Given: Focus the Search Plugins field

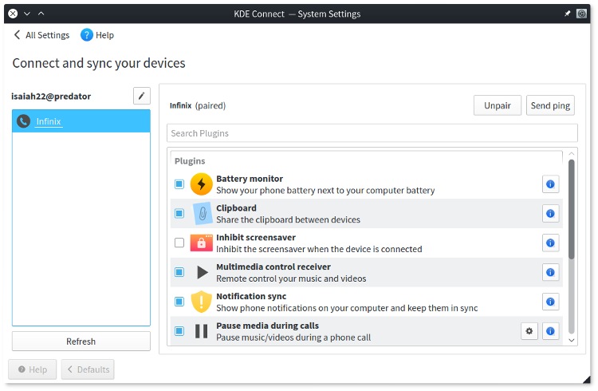Looking at the screenshot, I should (372, 133).
